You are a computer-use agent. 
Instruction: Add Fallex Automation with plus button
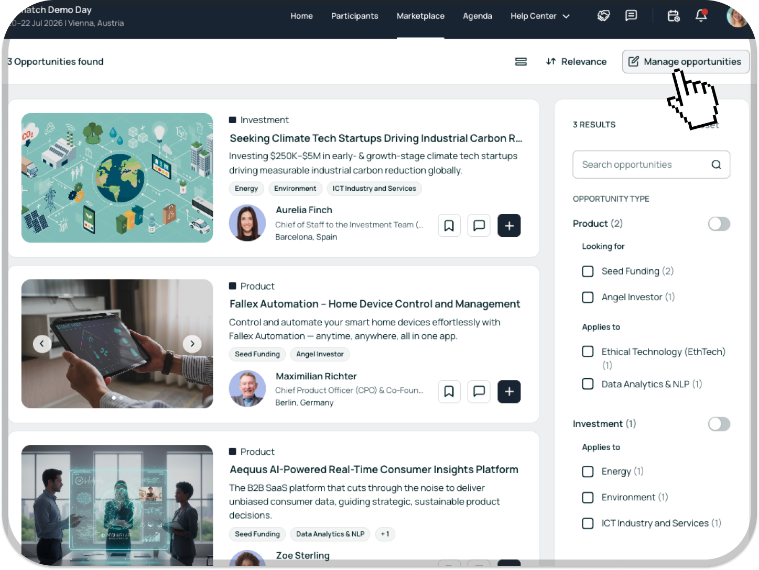pos(509,391)
